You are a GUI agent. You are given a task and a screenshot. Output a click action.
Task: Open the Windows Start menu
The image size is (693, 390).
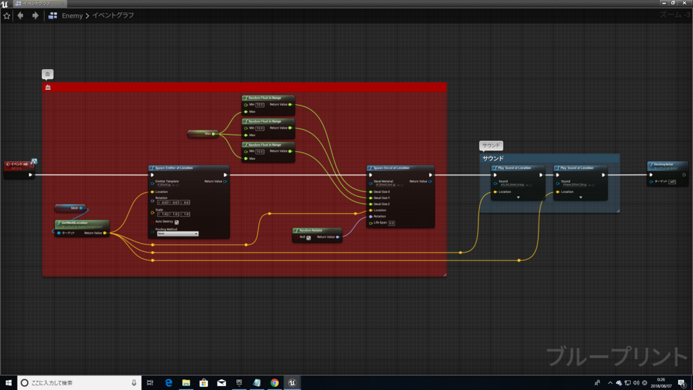8,383
